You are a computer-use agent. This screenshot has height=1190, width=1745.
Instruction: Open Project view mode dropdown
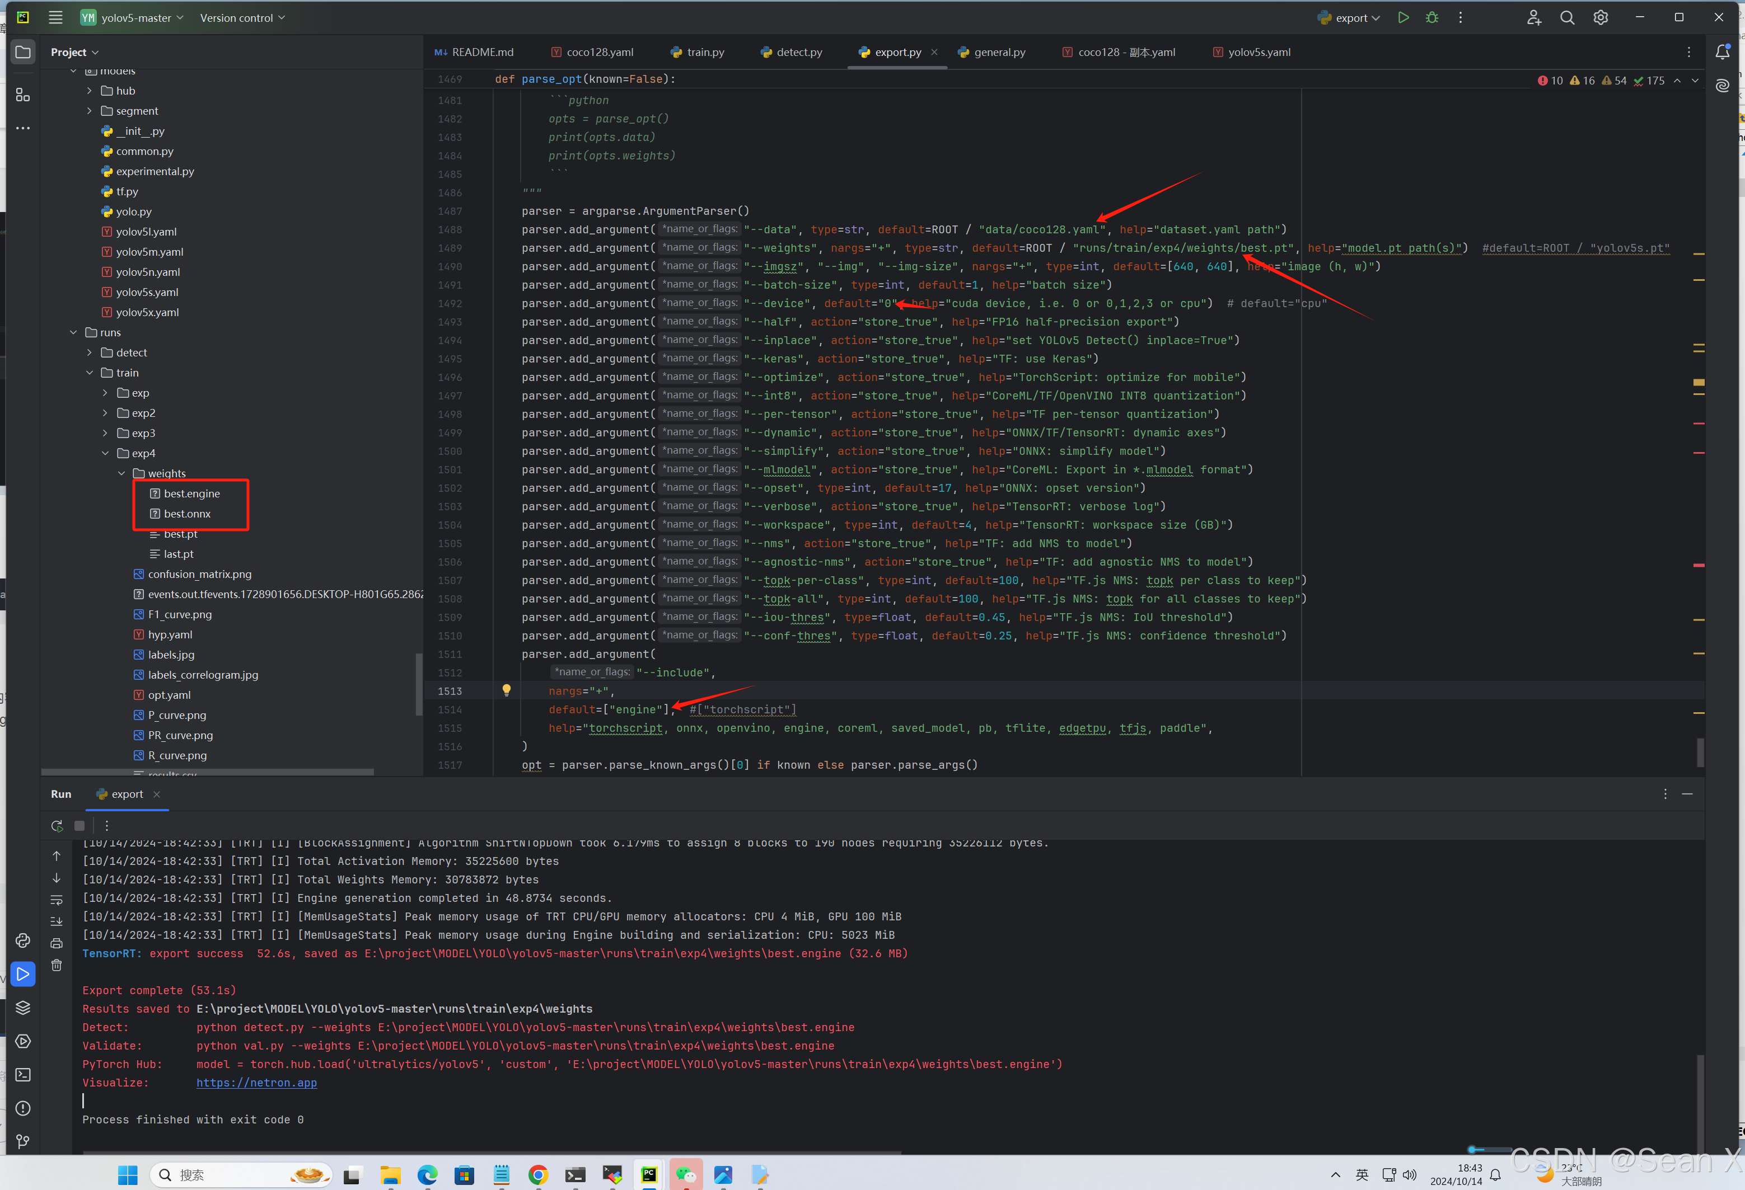[74, 52]
